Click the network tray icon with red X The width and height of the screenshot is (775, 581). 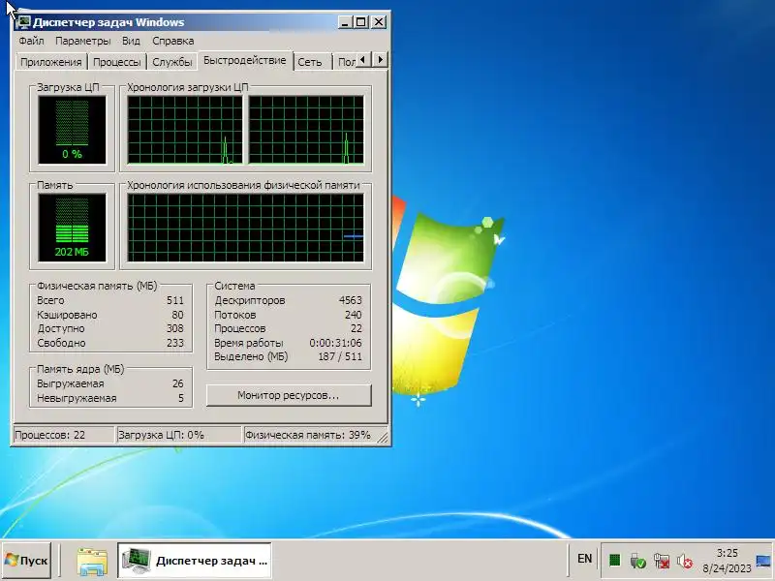point(662,561)
